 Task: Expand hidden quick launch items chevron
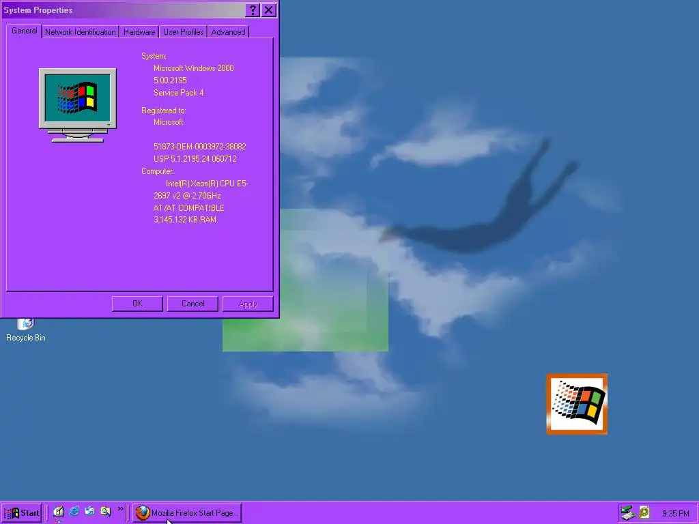click(120, 509)
